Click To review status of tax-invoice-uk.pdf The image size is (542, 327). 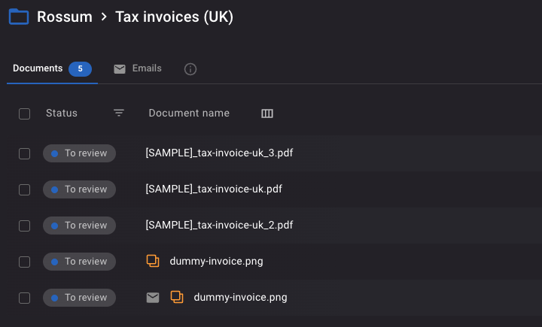[x=79, y=189]
